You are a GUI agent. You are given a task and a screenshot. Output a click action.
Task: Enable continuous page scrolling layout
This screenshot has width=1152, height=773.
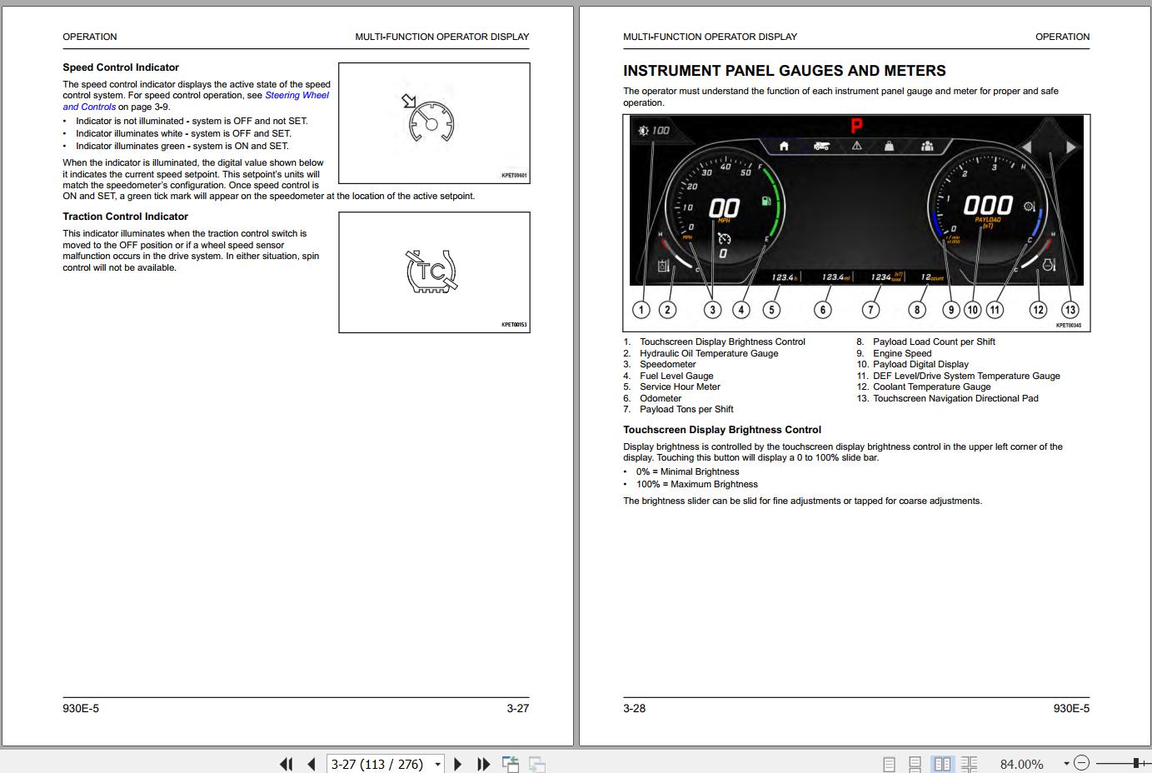[915, 764]
